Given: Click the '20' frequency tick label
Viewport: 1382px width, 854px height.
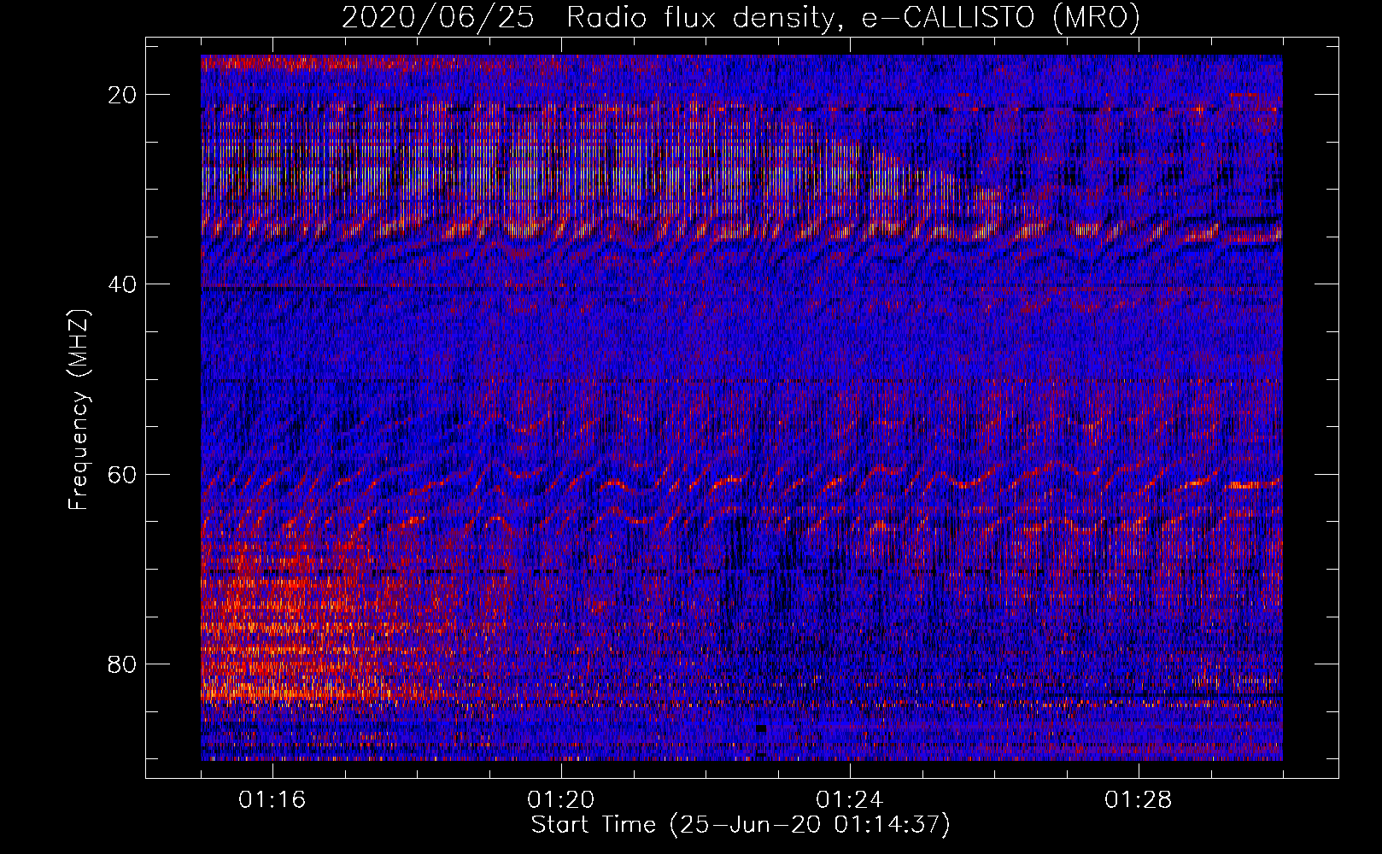Looking at the screenshot, I should pyautogui.click(x=123, y=95).
